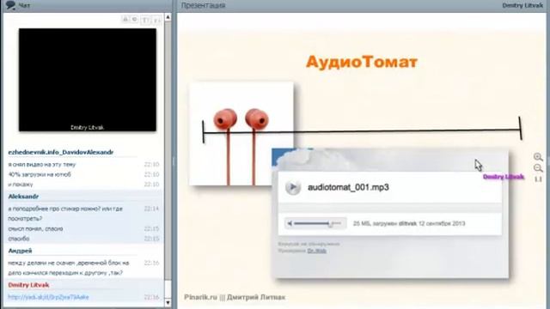Click the chat bubble icon in the header
The image size is (550, 309).
(x=10, y=5)
